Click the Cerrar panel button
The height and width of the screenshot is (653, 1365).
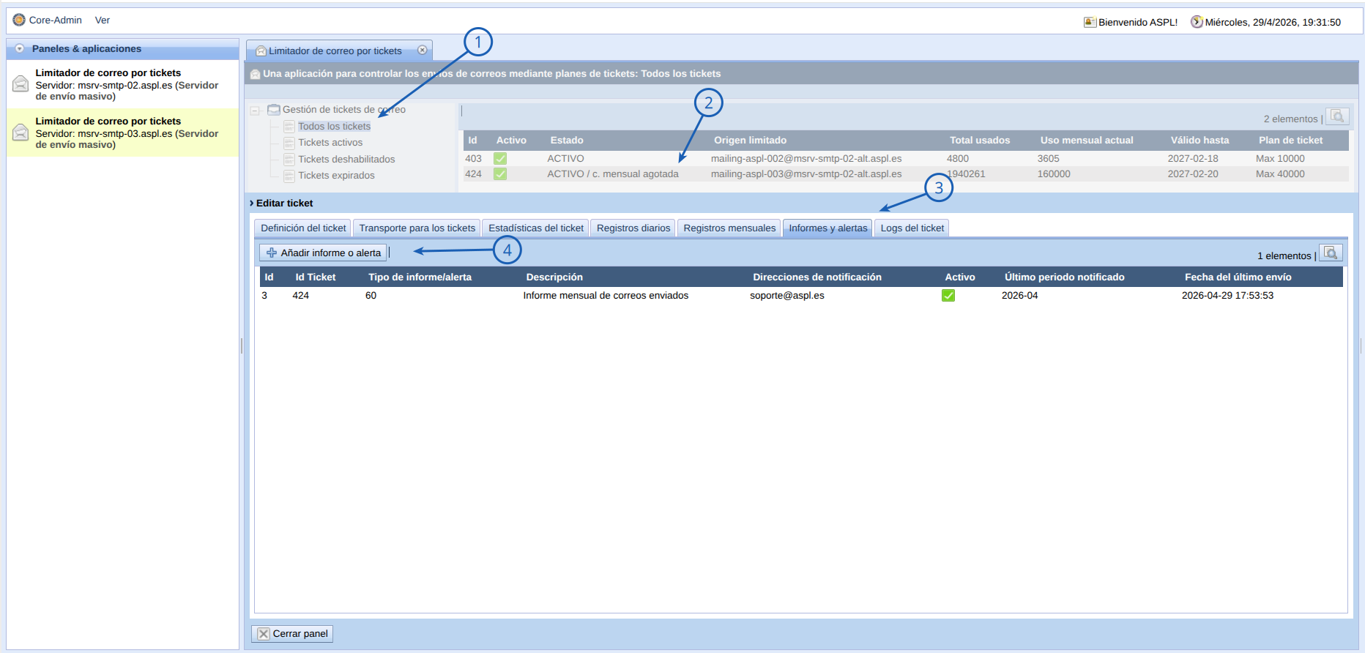coord(292,634)
